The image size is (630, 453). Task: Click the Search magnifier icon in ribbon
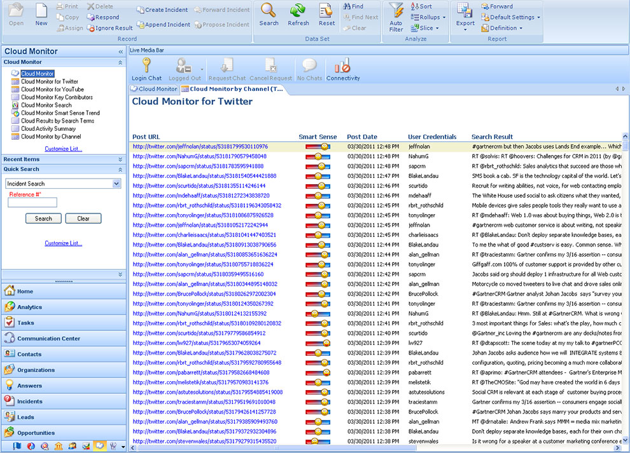click(268, 10)
